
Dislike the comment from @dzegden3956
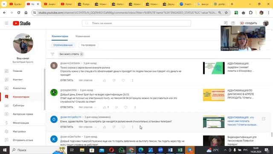click(x=116, y=107)
